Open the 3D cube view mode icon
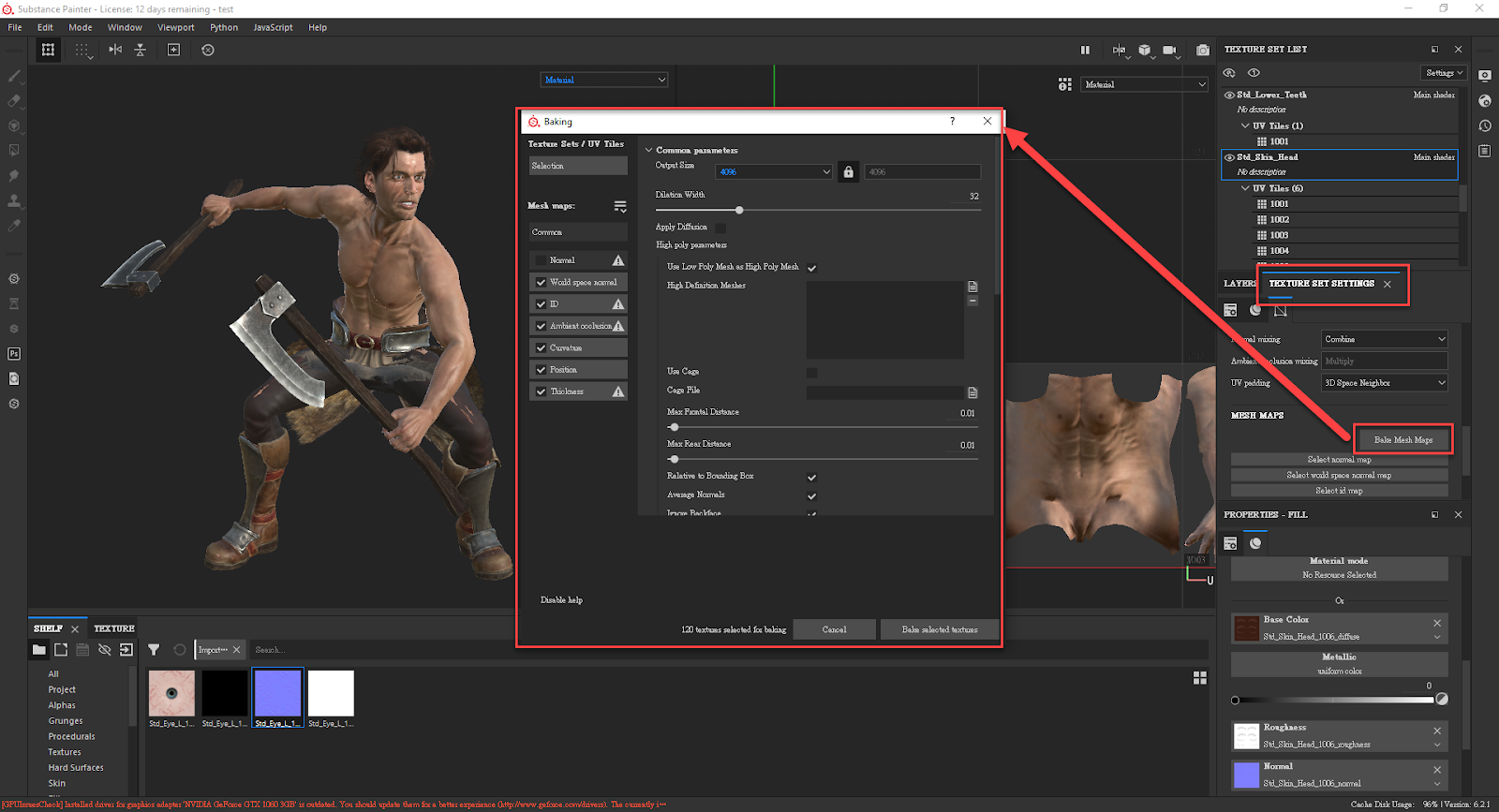 [x=1145, y=50]
